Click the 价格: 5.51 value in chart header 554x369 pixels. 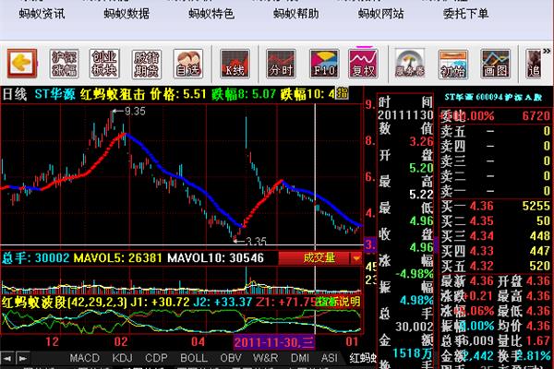[x=178, y=94]
